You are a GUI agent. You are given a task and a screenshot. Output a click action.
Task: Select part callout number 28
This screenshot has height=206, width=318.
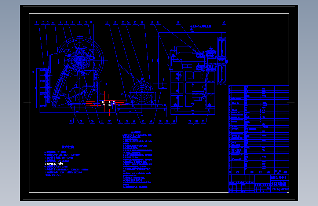point(143,121)
